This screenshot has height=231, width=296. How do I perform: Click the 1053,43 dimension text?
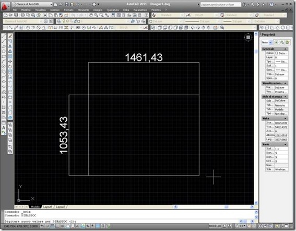click(x=64, y=135)
